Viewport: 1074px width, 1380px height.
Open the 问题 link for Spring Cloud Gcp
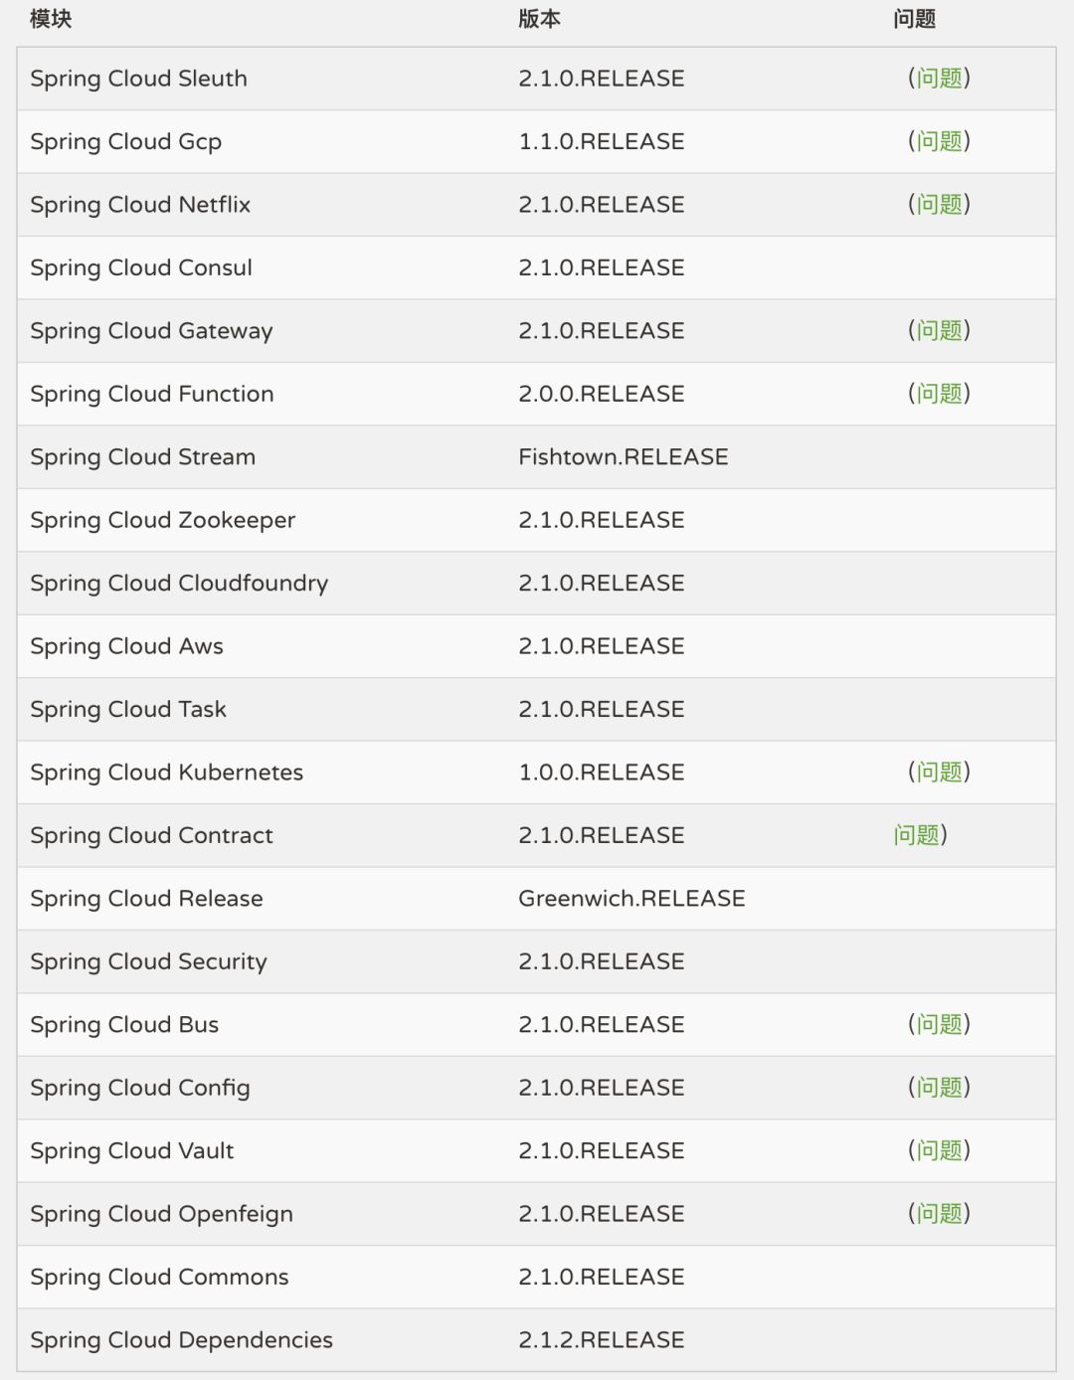940,141
